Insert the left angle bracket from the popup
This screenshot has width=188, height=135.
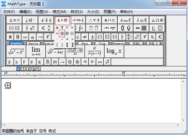point(57,45)
